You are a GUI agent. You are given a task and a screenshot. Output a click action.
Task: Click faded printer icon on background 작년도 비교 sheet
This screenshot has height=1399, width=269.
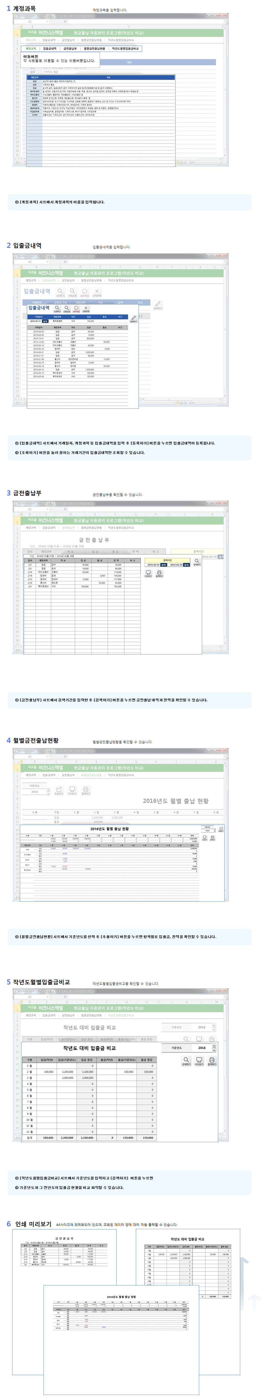tap(212, 1039)
